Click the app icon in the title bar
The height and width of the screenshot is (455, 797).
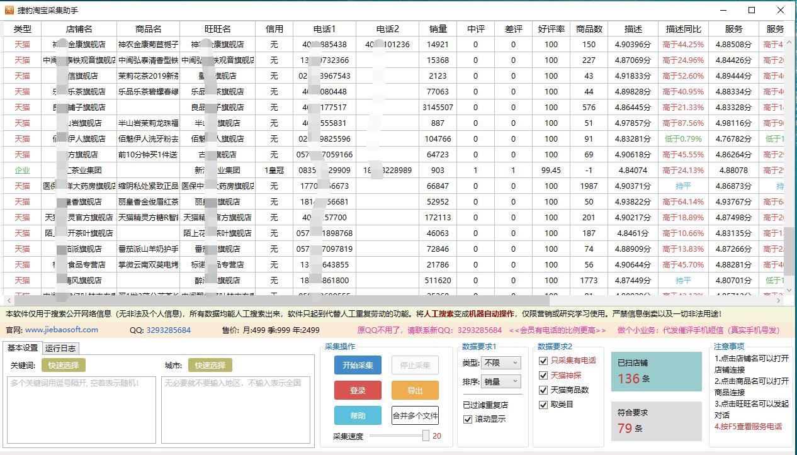[x=9, y=10]
